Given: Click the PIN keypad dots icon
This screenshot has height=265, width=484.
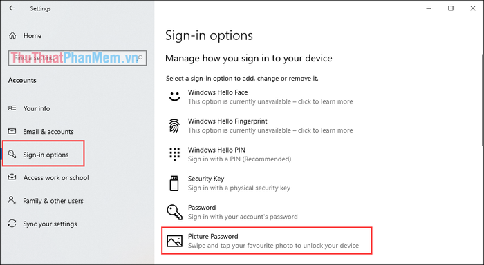Looking at the screenshot, I should 174,154.
